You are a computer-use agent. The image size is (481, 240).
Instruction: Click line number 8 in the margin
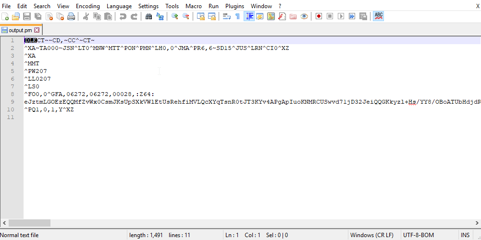pyautogui.click(x=12, y=94)
